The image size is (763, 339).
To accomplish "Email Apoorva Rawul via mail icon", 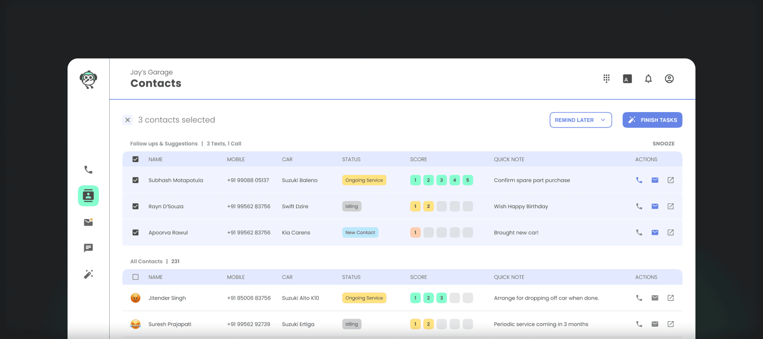I will tap(655, 232).
